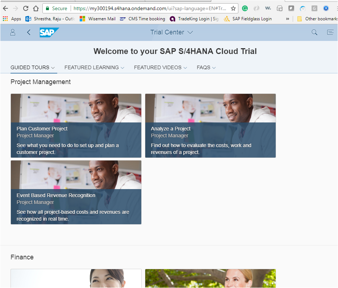This screenshot has height=288, width=338.
Task: Open the Other bookmarks folder
Action: point(317,19)
